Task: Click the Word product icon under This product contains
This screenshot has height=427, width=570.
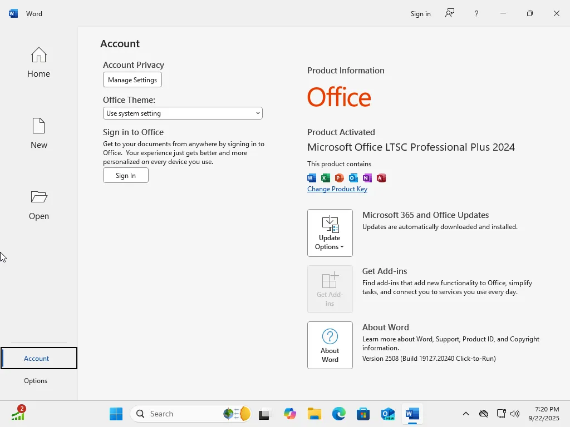Action: point(312,178)
